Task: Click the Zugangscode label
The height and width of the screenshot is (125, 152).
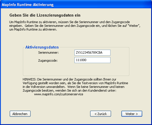Action: [48, 61]
